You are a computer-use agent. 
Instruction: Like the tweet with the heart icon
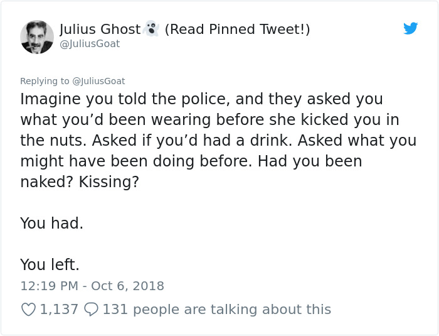point(28,309)
